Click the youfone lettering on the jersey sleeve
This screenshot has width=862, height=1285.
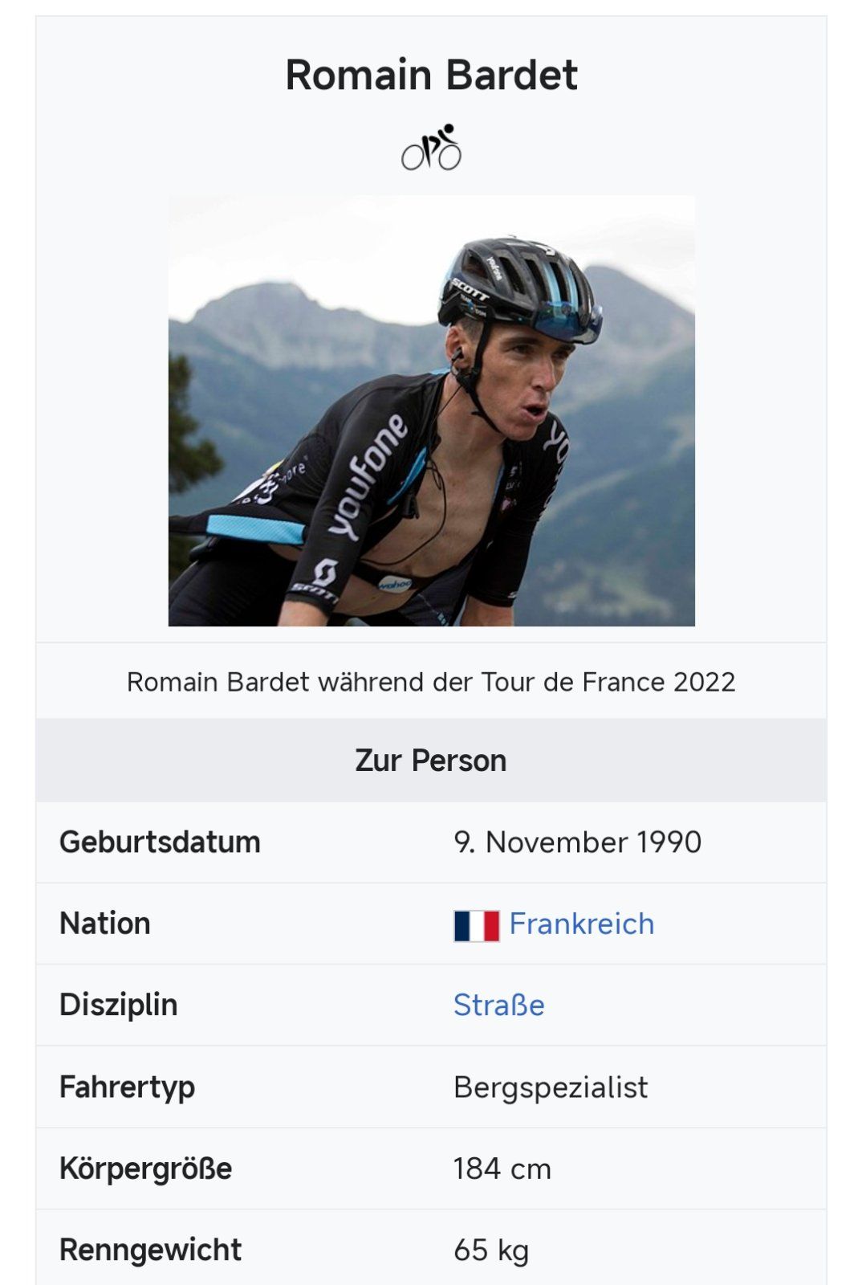click(x=368, y=475)
